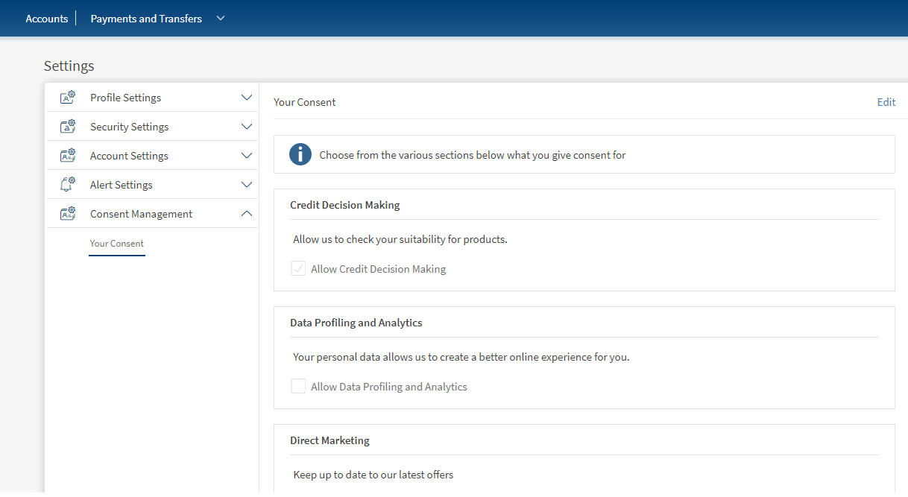Expand the Security Settings chevron
908x497 pixels.
[247, 127]
